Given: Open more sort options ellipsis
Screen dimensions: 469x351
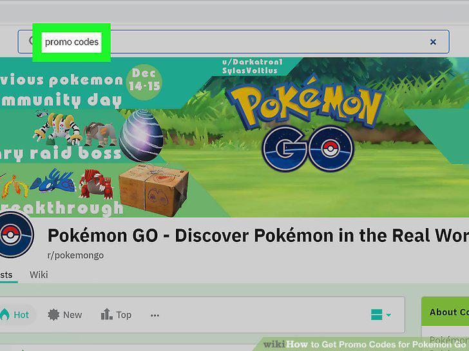Looking at the screenshot, I should pos(155,315).
